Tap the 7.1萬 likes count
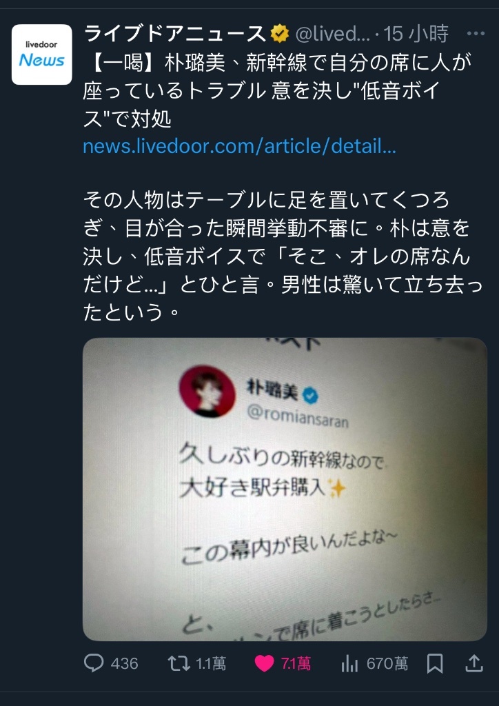Screen dimensions: 499x706 (x=296, y=664)
